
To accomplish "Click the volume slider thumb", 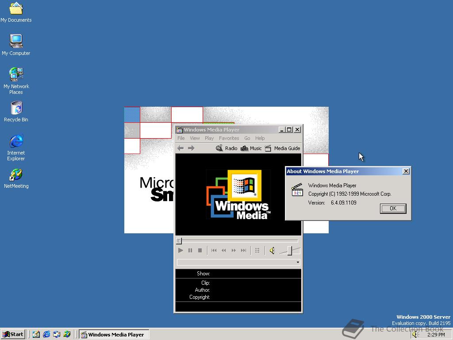I will 289,251.
